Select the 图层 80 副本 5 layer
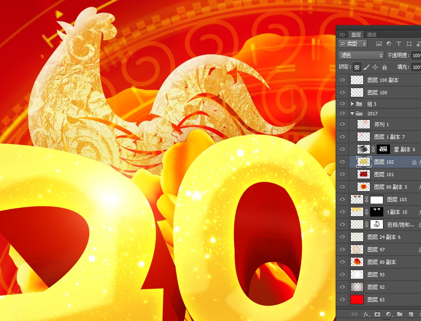The image size is (421, 321). 390,187
